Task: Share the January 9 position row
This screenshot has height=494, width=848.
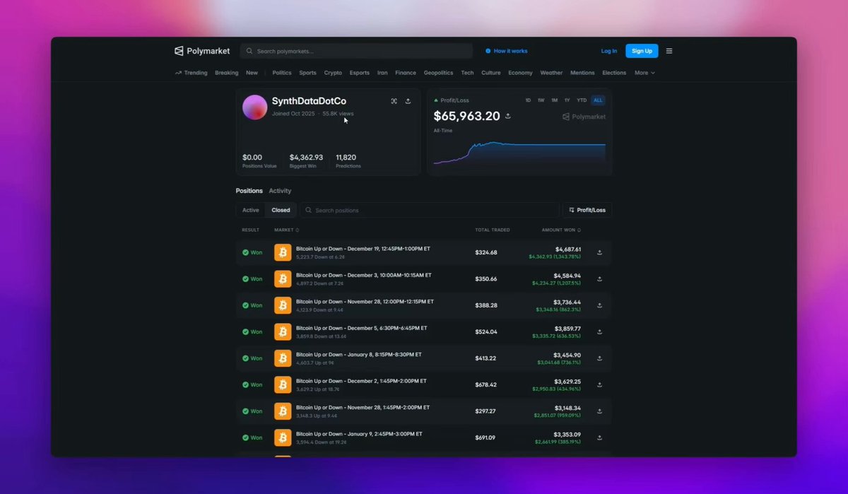Action: 600,437
